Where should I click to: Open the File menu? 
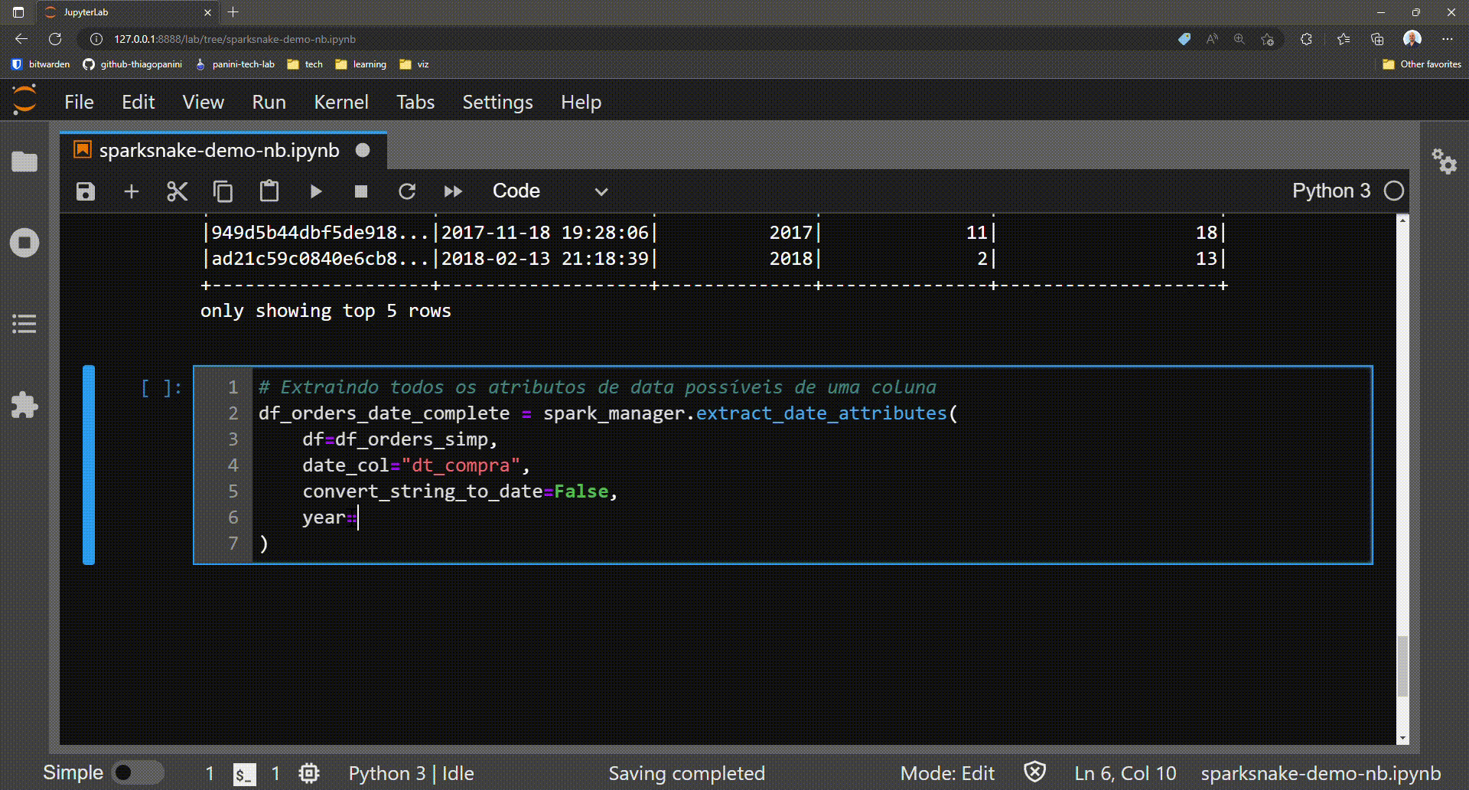pyautogui.click(x=79, y=102)
